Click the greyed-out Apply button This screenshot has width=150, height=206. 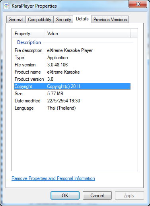tap(129, 196)
